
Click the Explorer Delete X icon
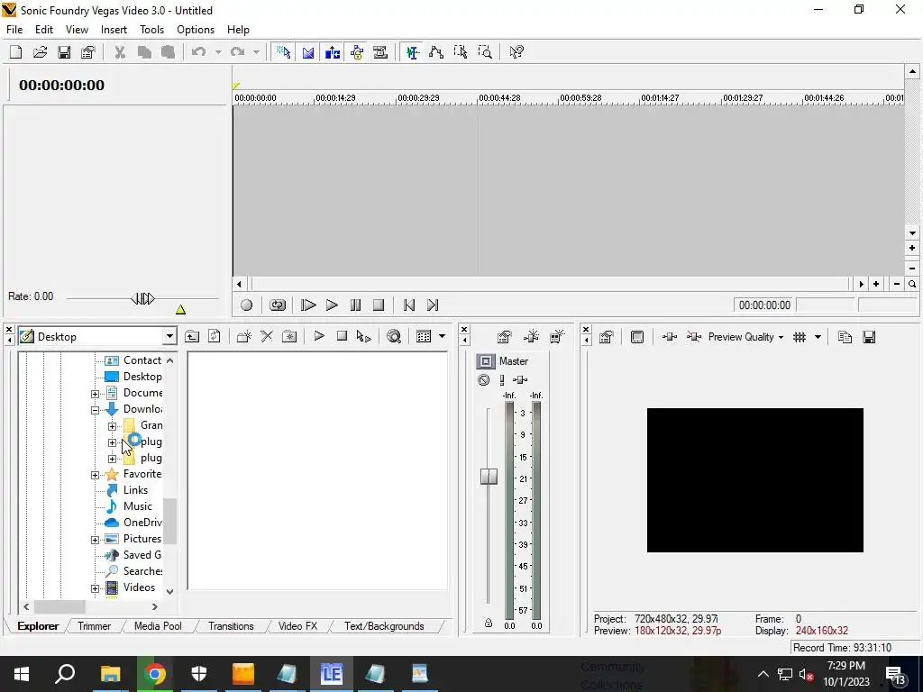(x=267, y=337)
